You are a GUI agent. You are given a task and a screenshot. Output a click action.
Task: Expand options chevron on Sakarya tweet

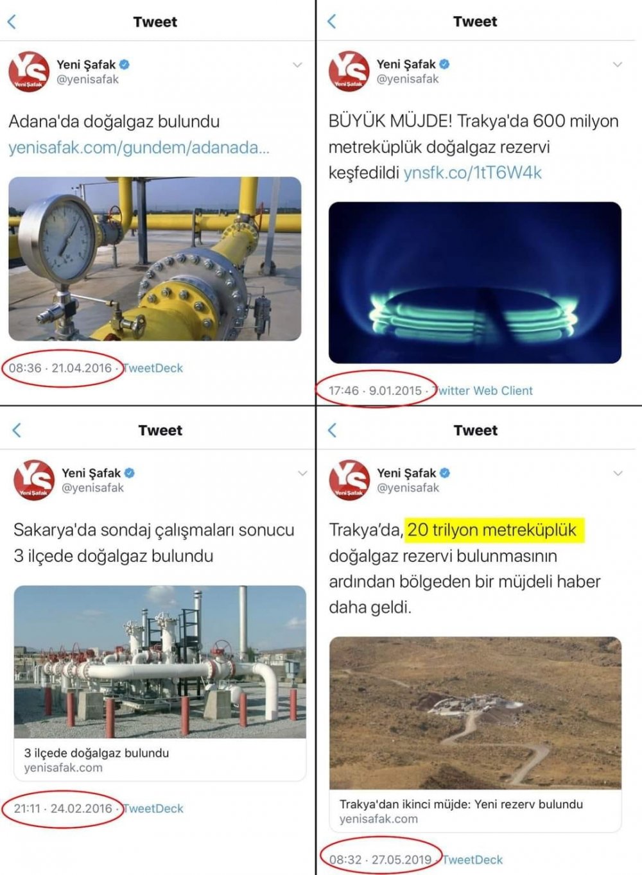click(x=302, y=473)
